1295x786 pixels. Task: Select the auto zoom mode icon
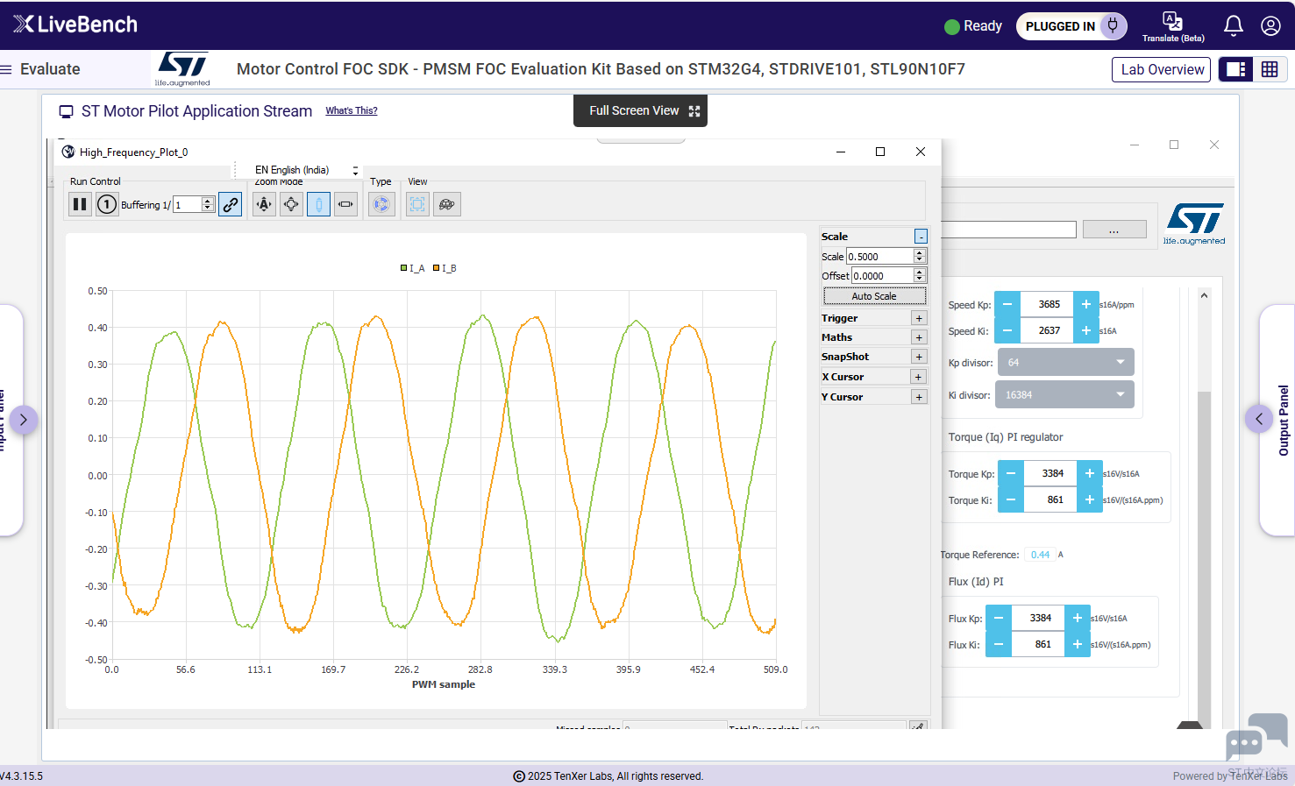(264, 204)
